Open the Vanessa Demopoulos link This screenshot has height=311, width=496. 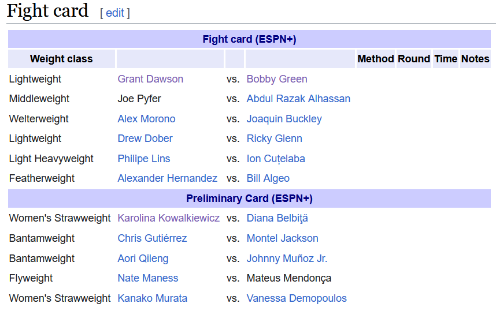pos(297,298)
